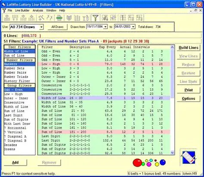Open the bar chart analysis toolbar icon
The image size is (204, 177).
pyautogui.click(x=77, y=18)
